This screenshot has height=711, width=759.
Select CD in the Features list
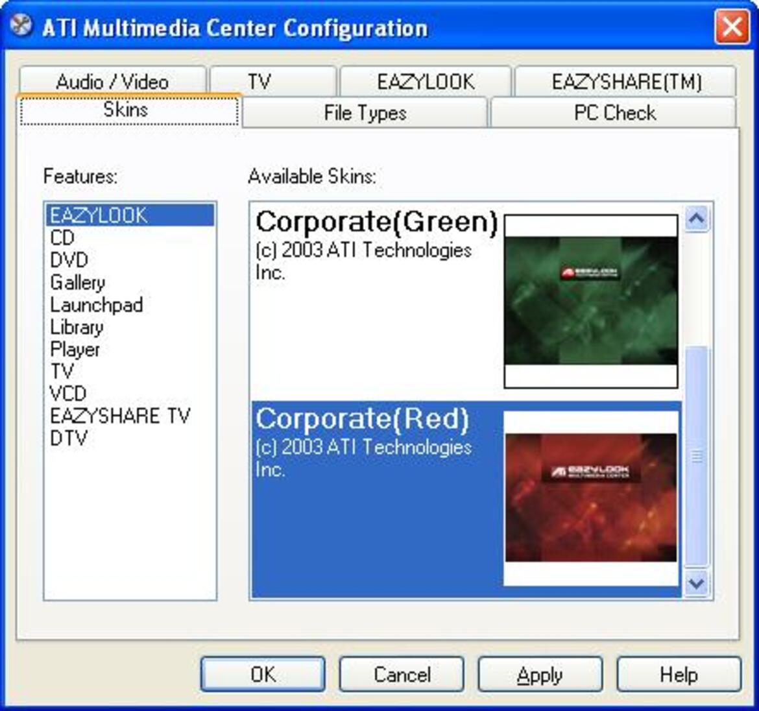(x=130, y=237)
